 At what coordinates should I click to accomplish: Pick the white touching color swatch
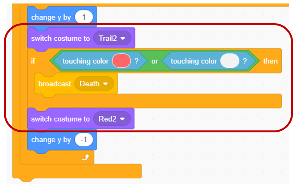pyautogui.click(x=229, y=61)
